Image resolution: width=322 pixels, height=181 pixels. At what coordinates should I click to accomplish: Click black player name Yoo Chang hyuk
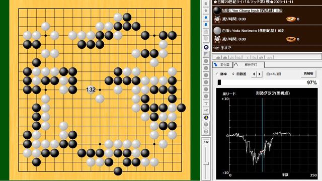click(252, 11)
